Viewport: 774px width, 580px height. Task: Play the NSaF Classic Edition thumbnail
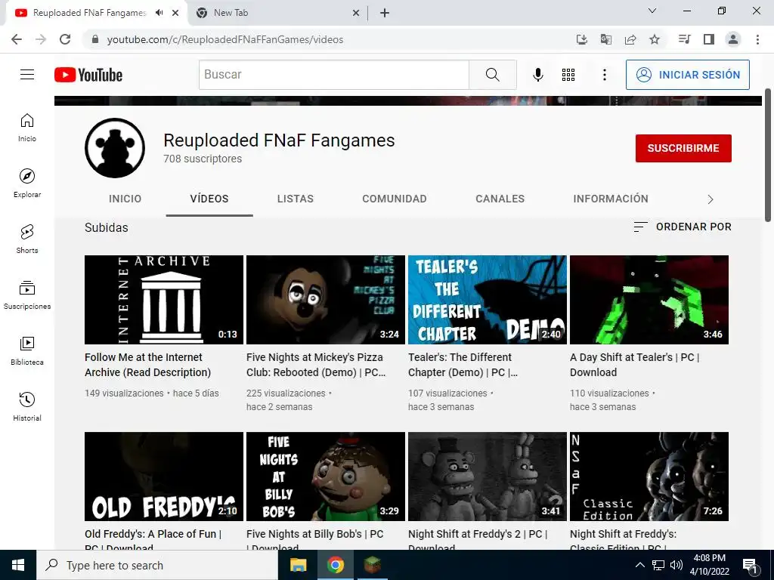pyautogui.click(x=649, y=477)
